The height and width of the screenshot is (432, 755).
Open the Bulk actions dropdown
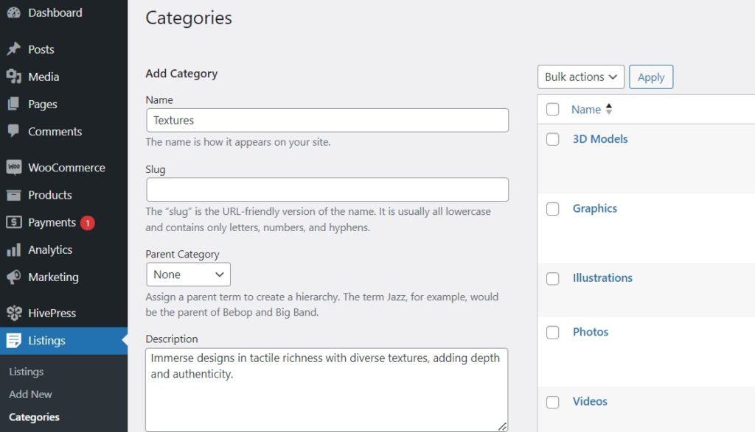(580, 77)
